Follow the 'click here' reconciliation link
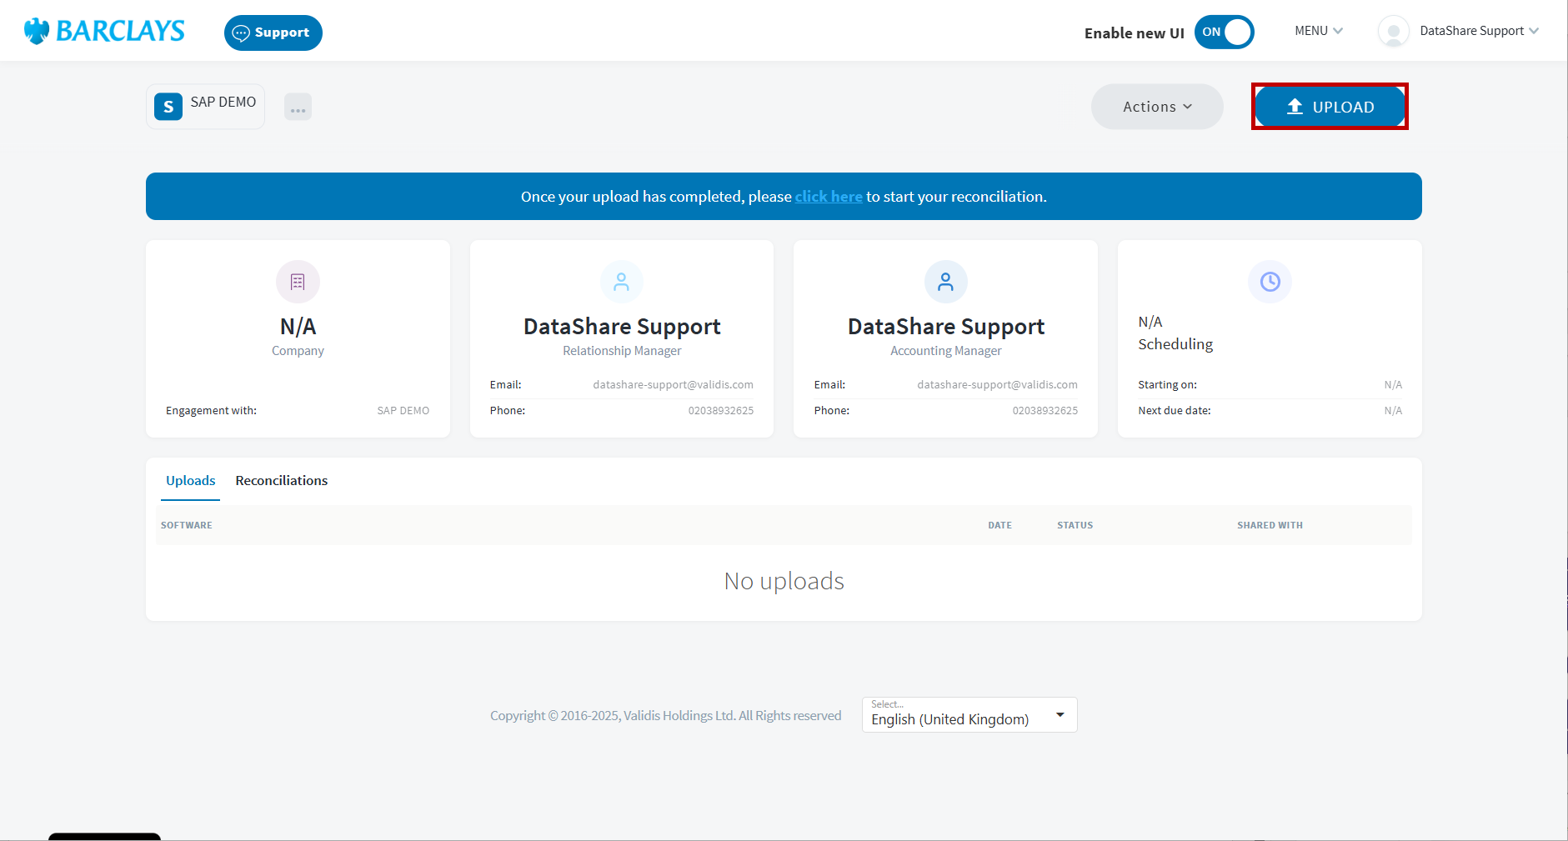 [x=828, y=197]
